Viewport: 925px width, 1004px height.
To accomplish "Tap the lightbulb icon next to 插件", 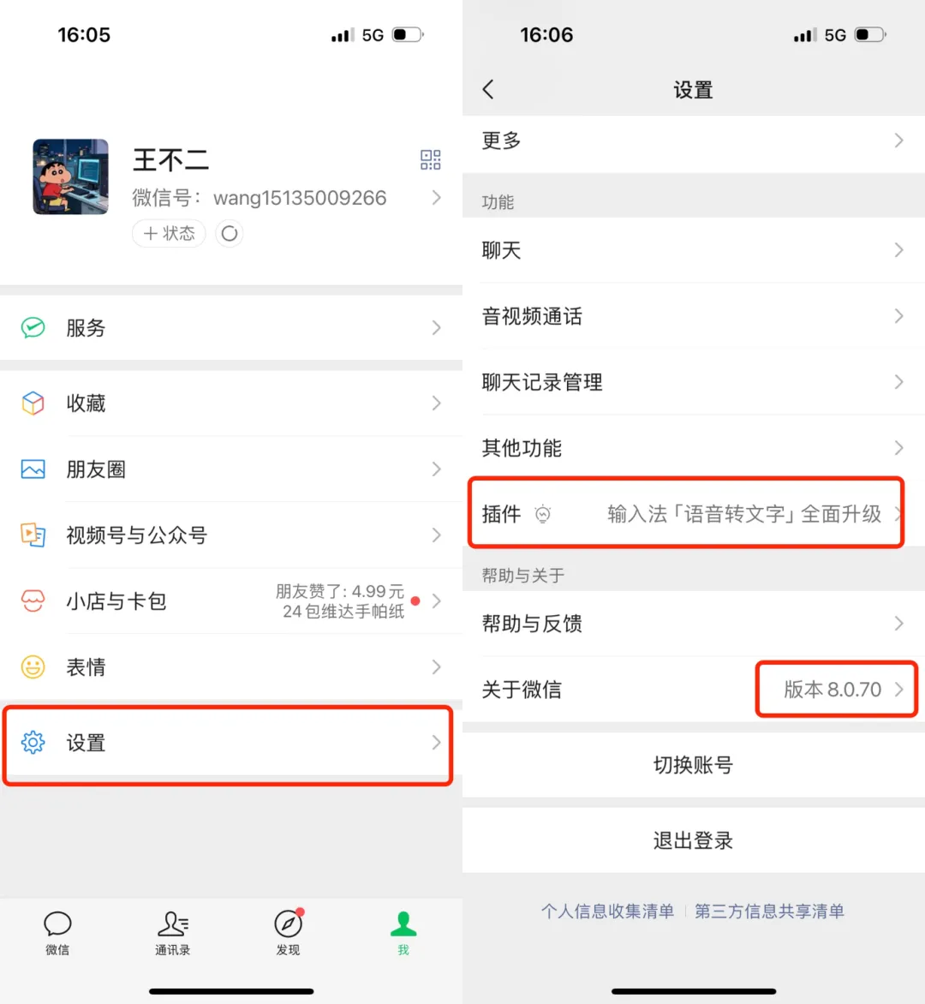I will coord(543,514).
